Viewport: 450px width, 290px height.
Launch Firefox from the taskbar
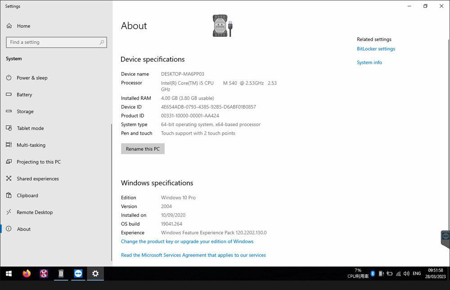[27, 274]
